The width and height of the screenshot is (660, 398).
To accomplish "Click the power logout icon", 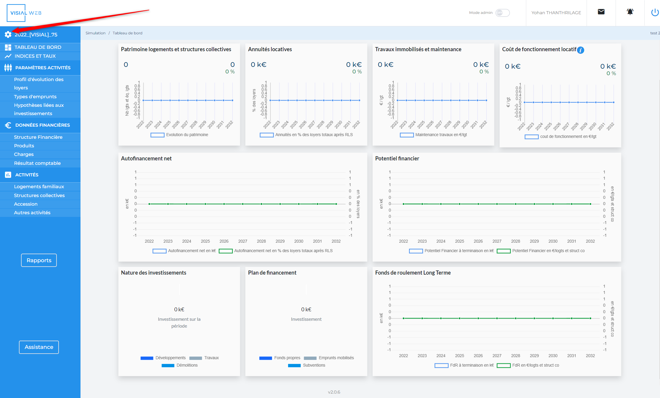I will tap(654, 12).
